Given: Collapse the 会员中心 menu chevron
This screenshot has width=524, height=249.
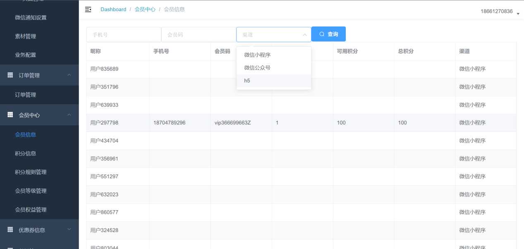Looking at the screenshot, I should click(69, 115).
